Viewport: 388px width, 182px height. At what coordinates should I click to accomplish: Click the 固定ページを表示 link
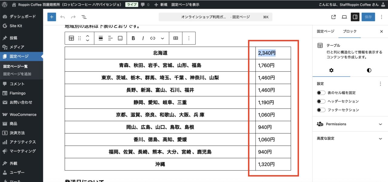click(x=185, y=5)
